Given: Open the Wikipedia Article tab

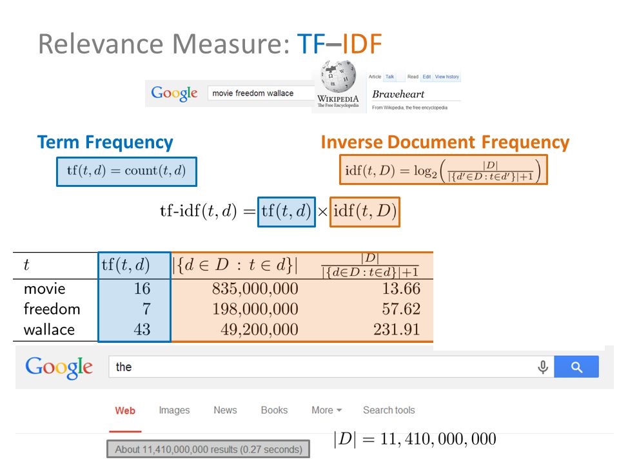Looking at the screenshot, I should click(x=375, y=77).
